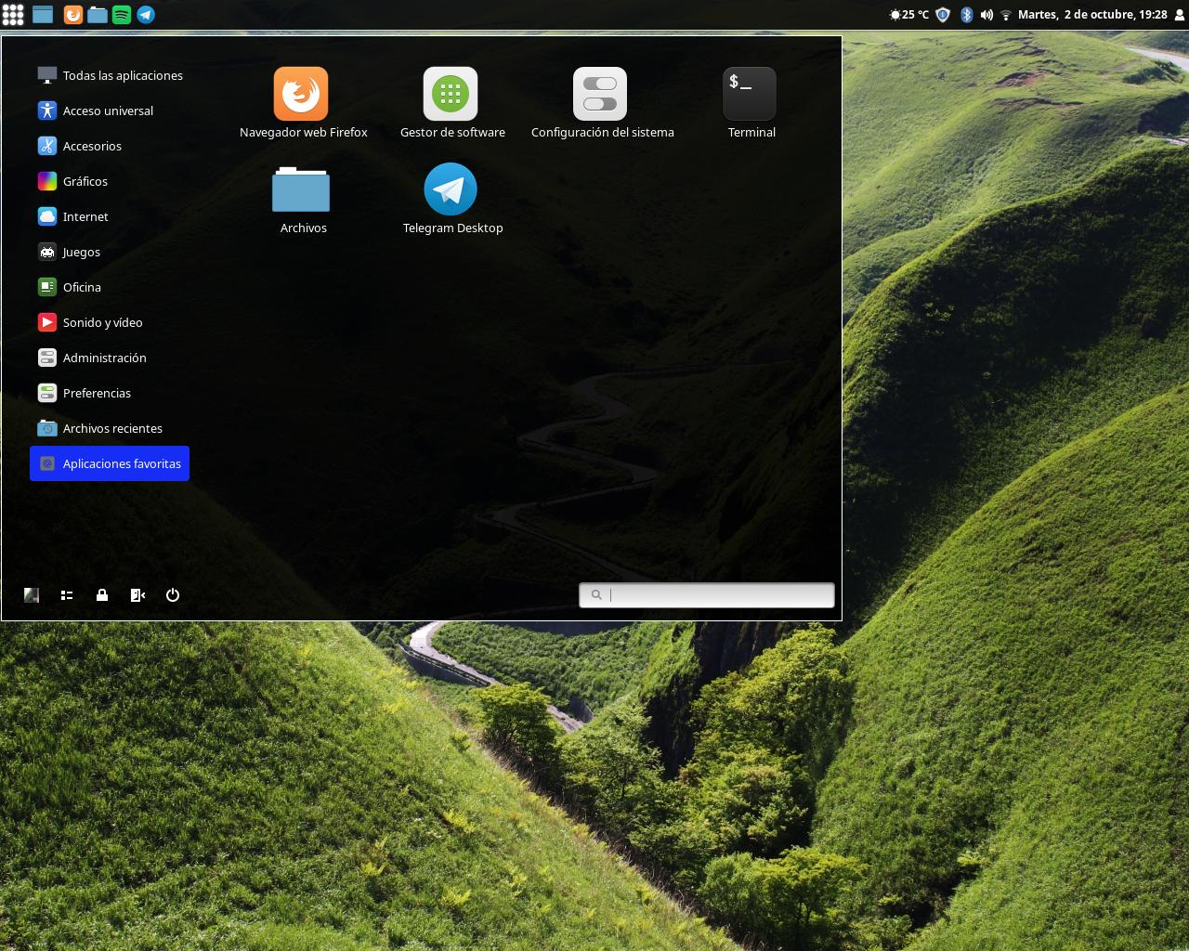Viewport: 1189px width, 951px height.
Task: Select the Administración category
Action: coord(110,358)
